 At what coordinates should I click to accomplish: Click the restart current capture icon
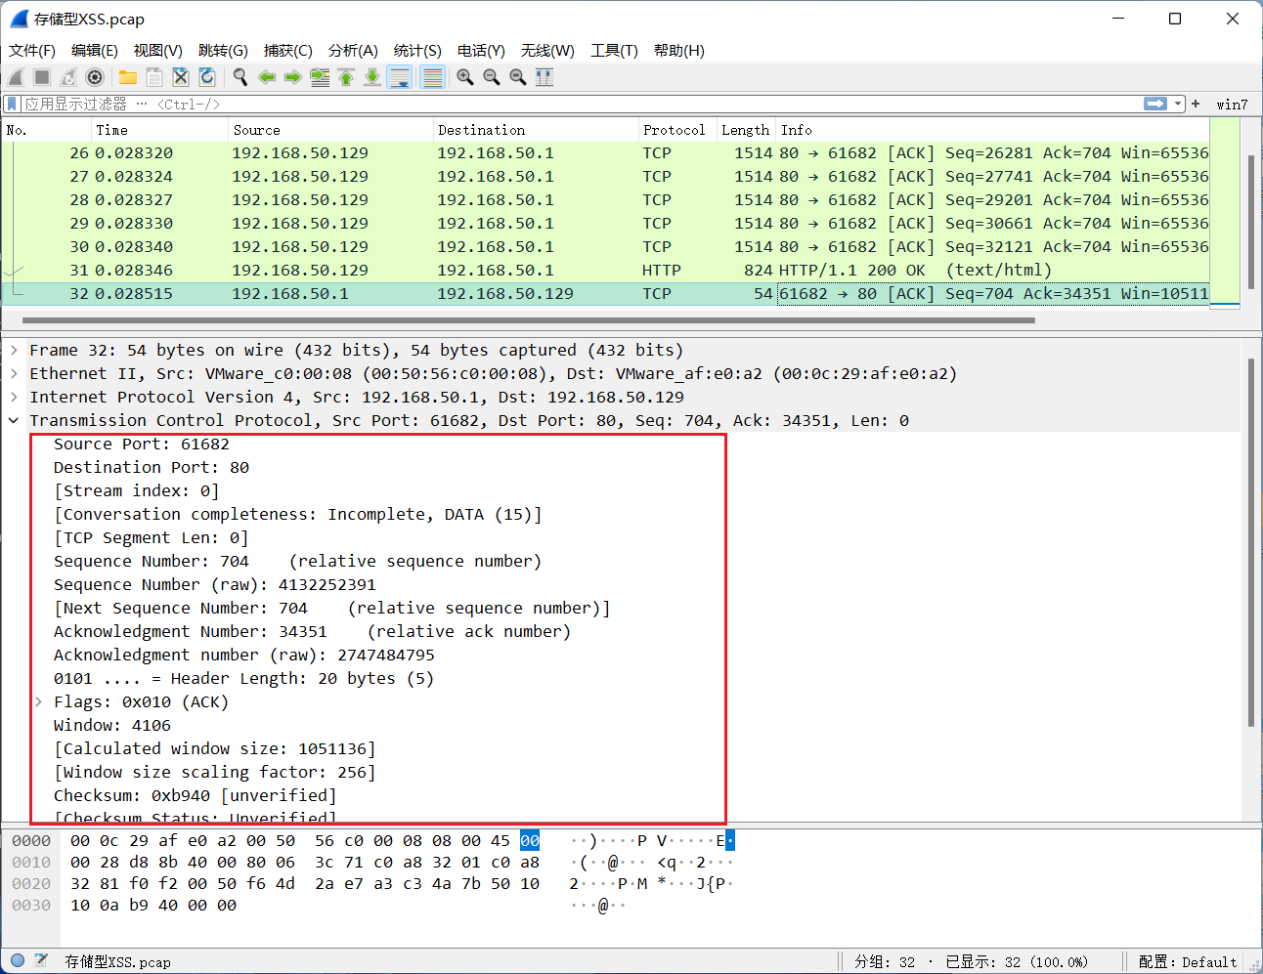coord(68,77)
